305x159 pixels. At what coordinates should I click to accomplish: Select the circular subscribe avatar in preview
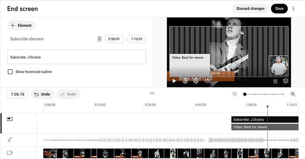point(278,65)
